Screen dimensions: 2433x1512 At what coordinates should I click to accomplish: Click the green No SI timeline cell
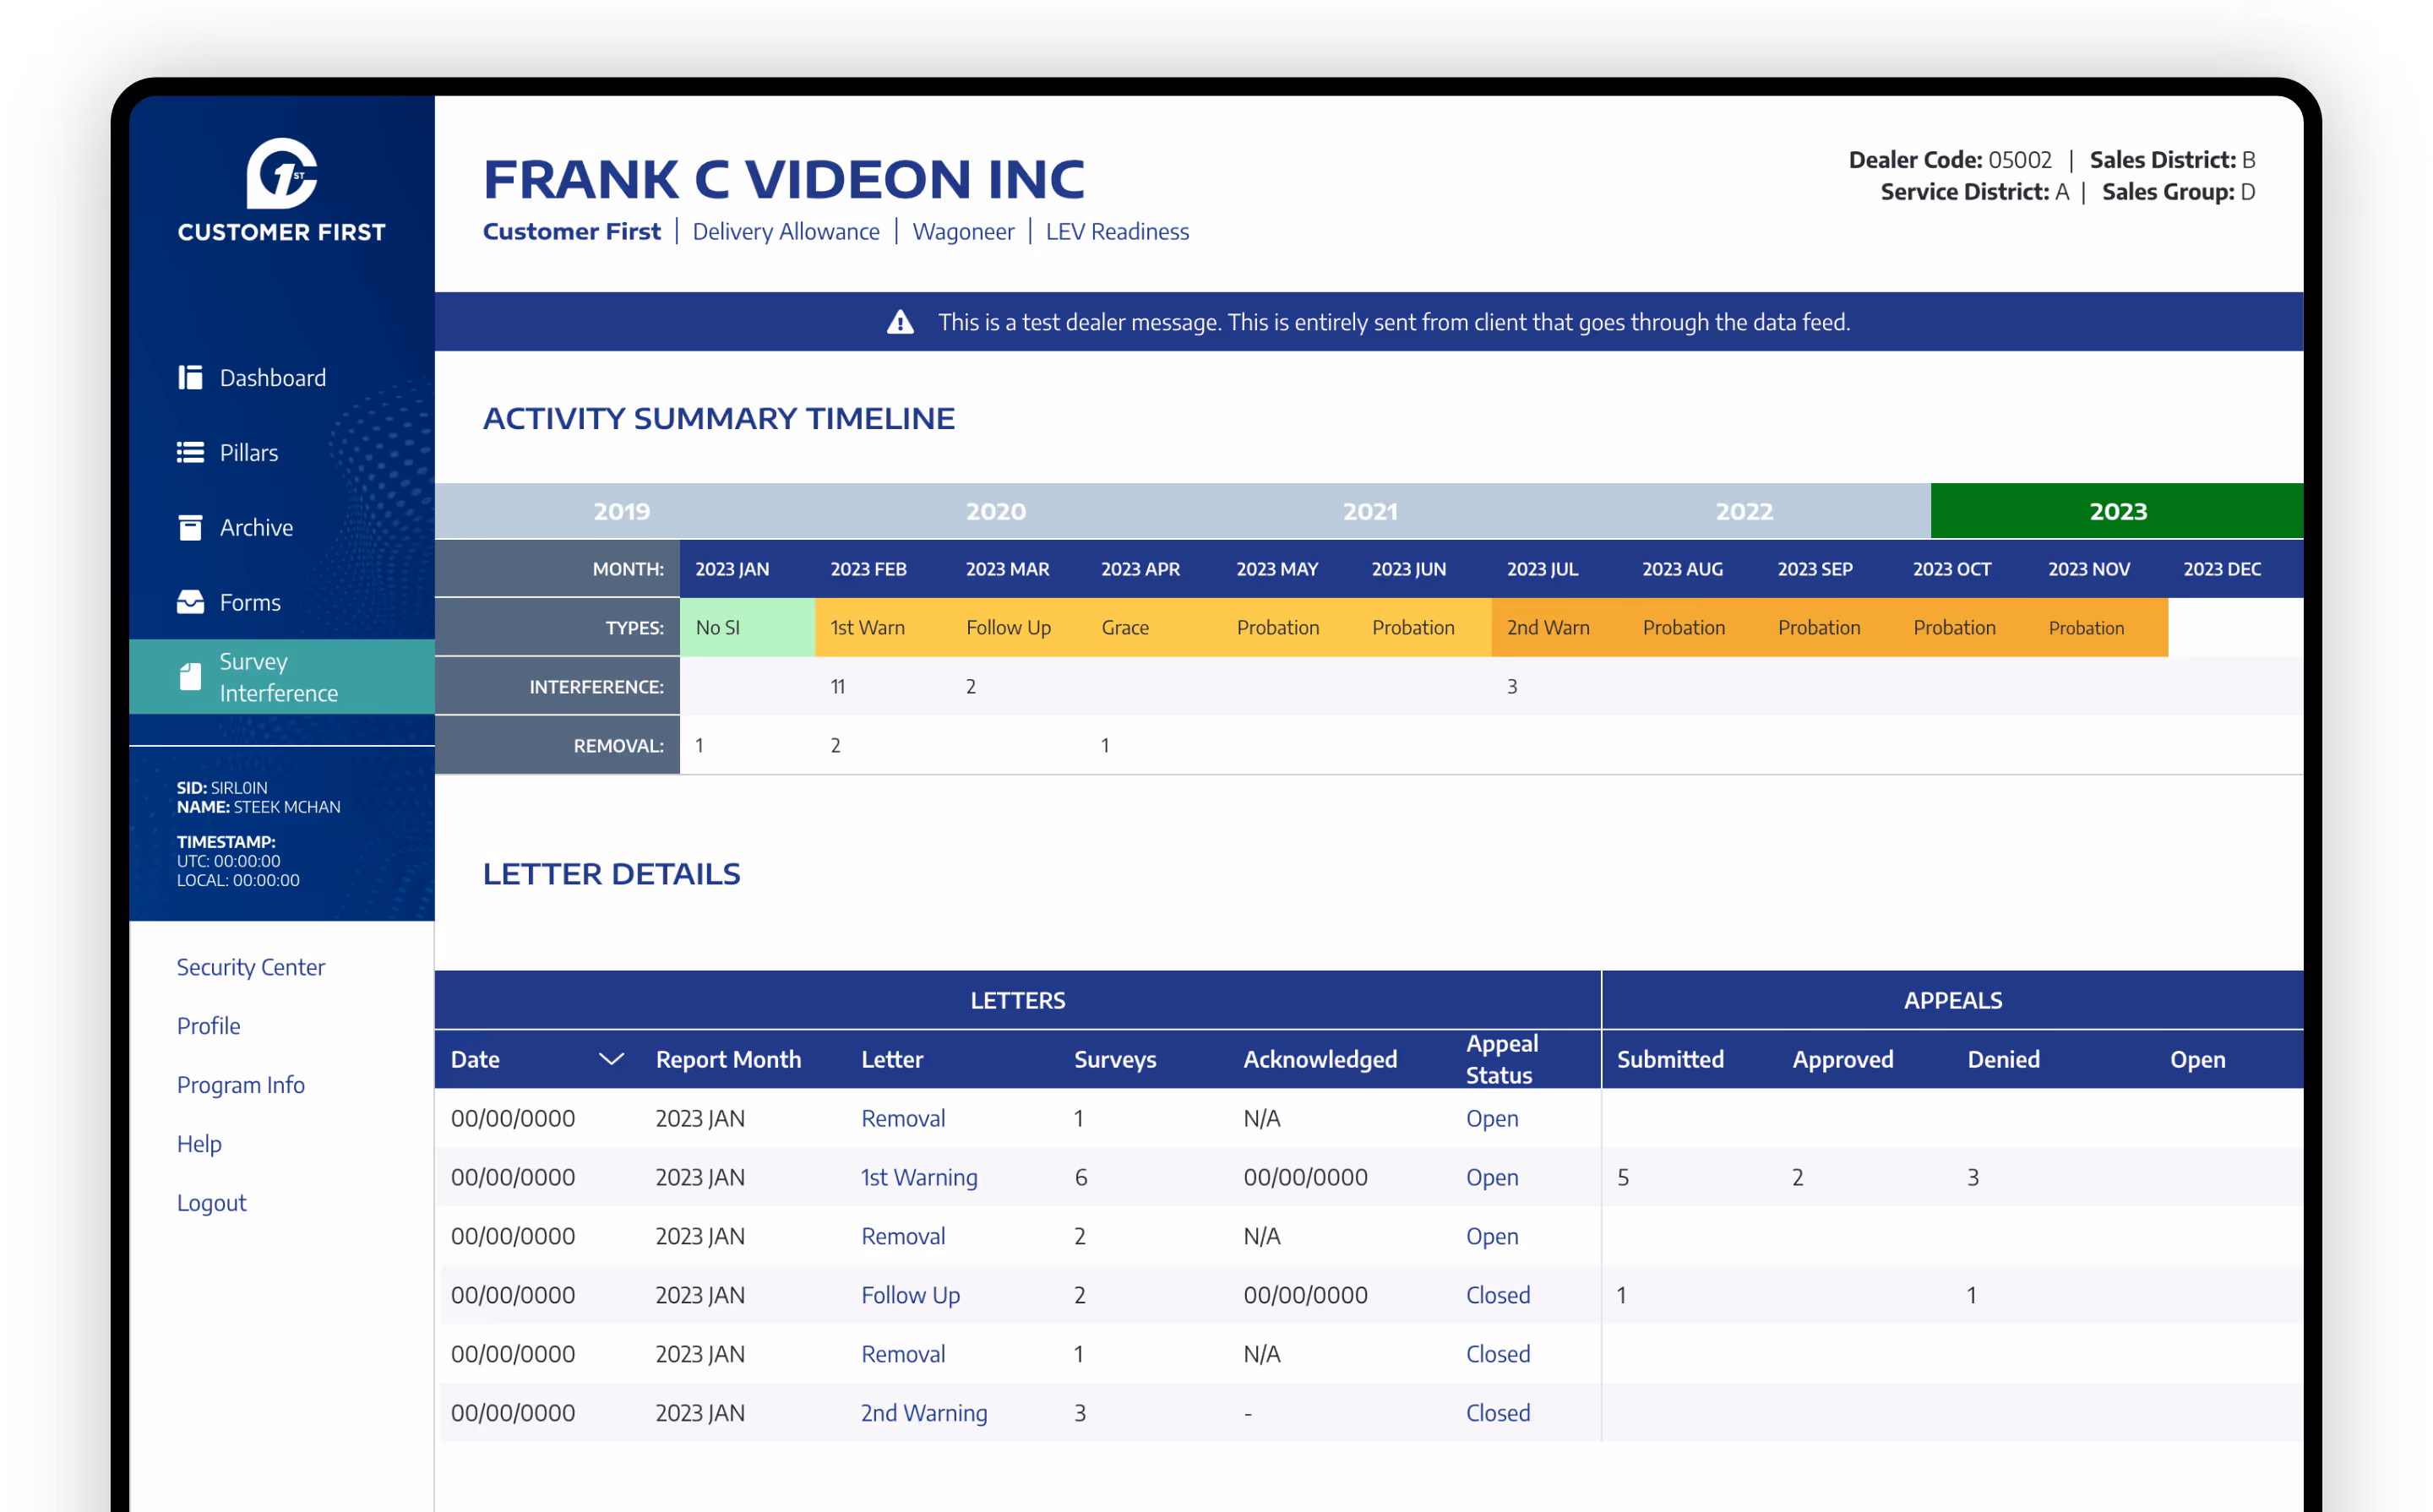coord(746,627)
